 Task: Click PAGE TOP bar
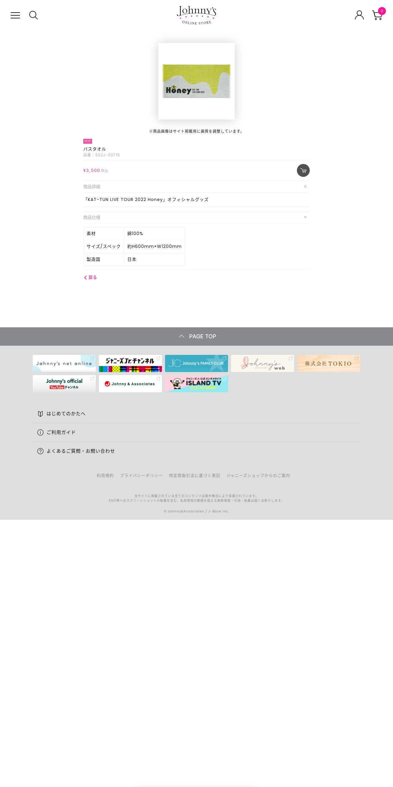pyautogui.click(x=196, y=336)
